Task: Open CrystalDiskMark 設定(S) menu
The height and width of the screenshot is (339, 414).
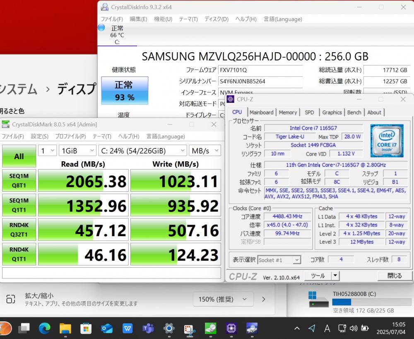Action: pos(40,136)
